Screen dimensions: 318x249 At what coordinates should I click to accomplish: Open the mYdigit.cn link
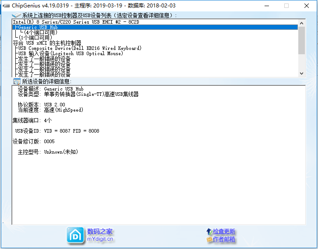(x=100, y=239)
